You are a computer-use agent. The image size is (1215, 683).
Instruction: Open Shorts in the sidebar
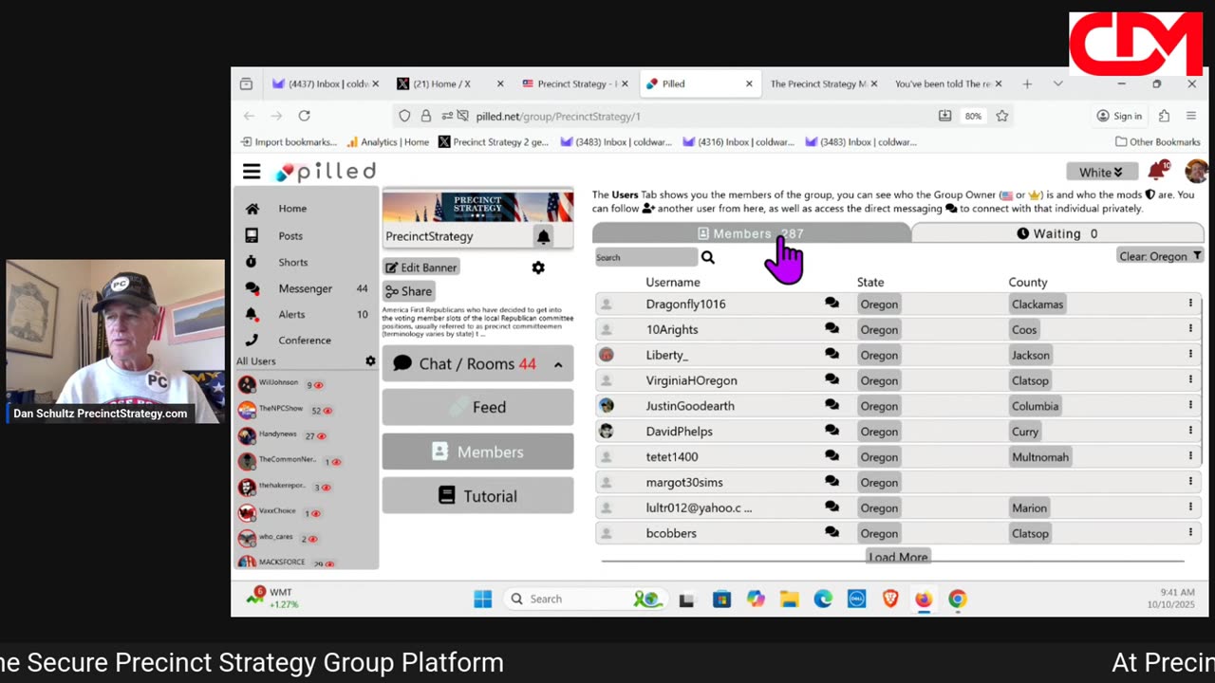tap(292, 262)
